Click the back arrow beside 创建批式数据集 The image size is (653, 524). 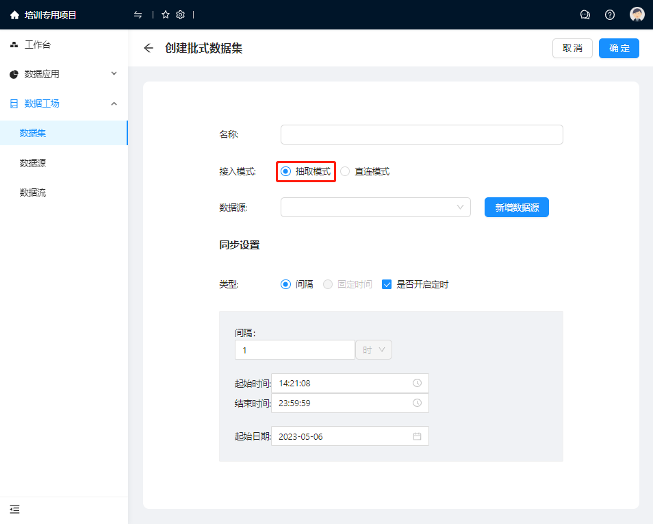[x=149, y=48]
